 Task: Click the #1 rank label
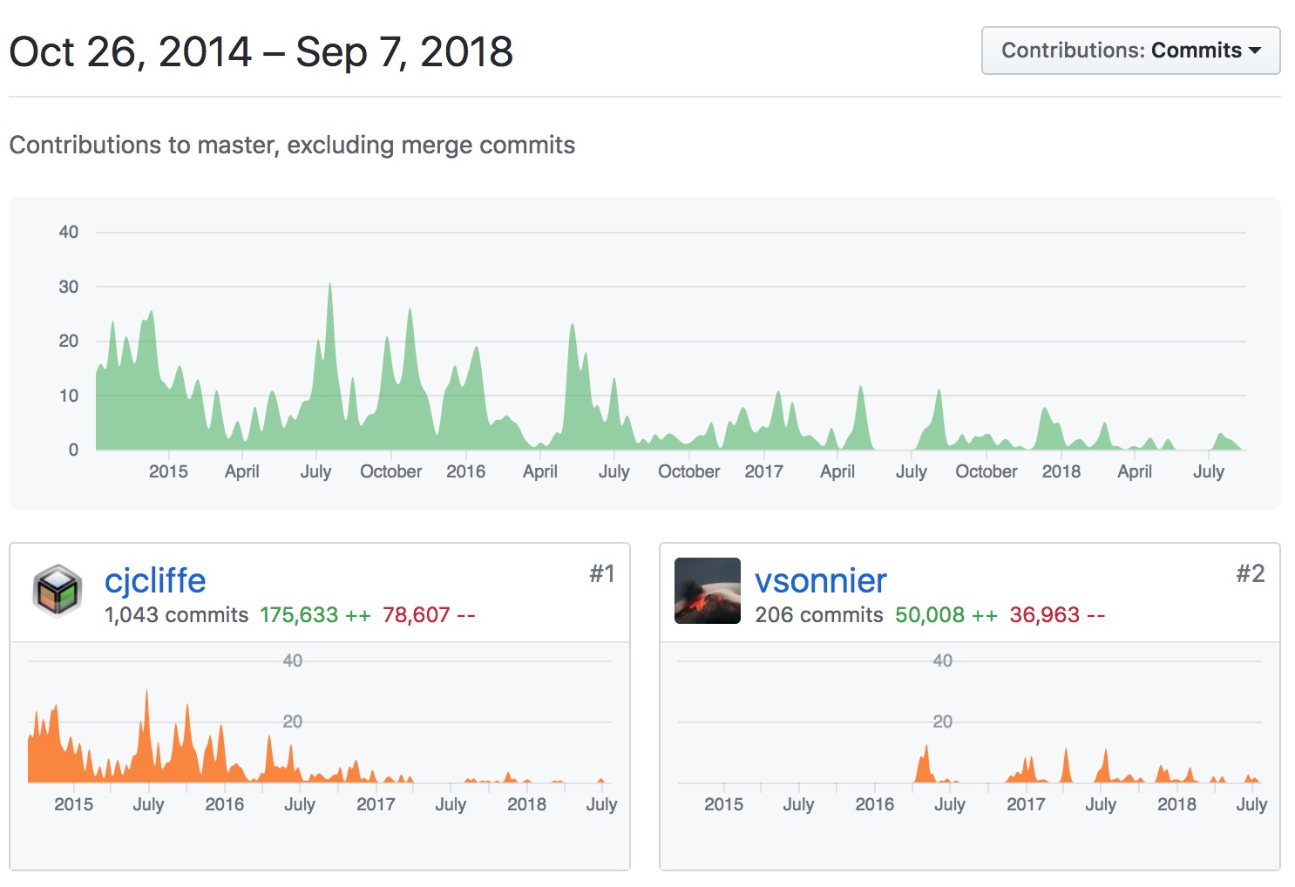pos(602,573)
